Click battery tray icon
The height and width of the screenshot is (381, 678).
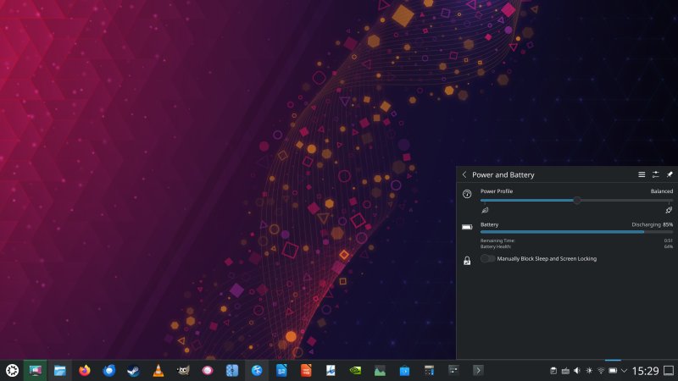click(613, 371)
